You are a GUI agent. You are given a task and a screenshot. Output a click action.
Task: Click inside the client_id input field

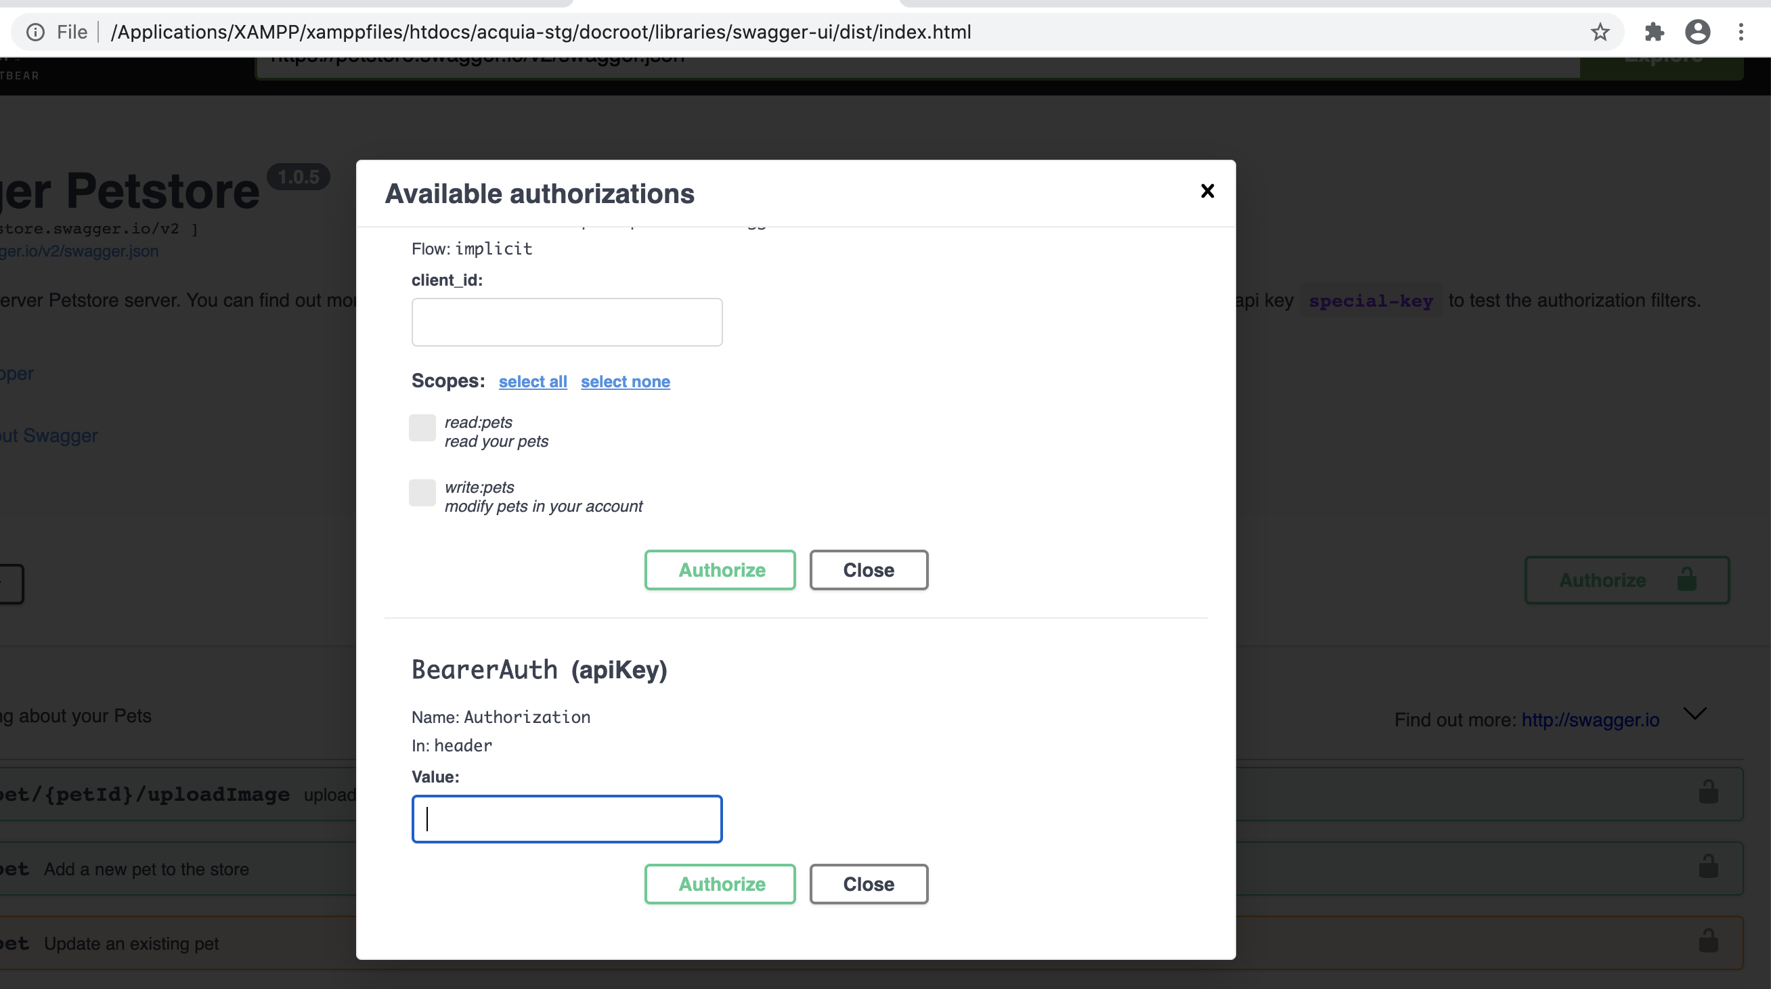(567, 322)
